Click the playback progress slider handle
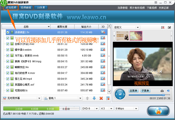The width and height of the screenshot is (175, 120). [163, 95]
